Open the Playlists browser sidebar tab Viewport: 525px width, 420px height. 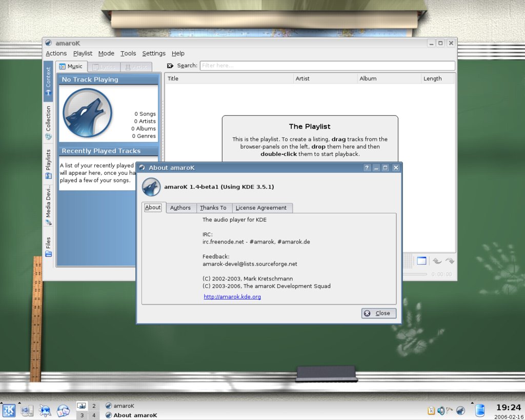pos(48,164)
